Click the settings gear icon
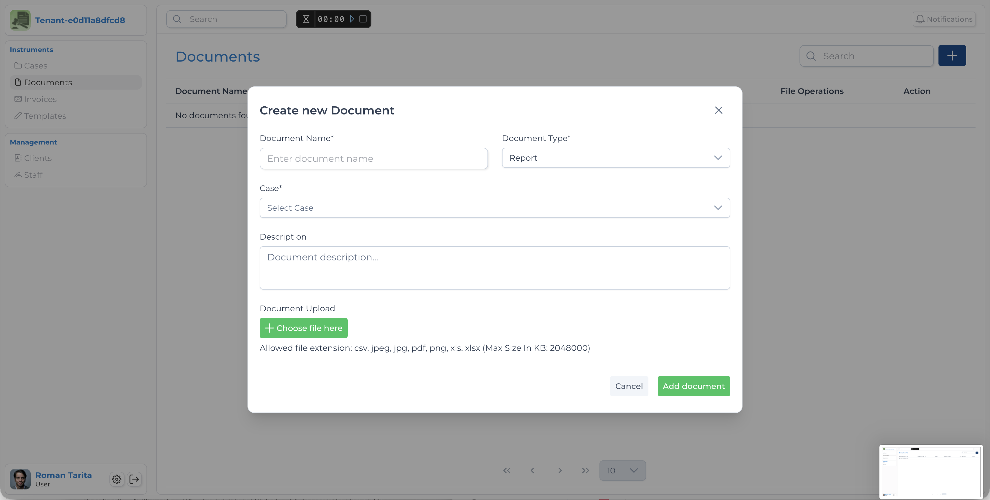Image resolution: width=990 pixels, height=500 pixels. [117, 479]
